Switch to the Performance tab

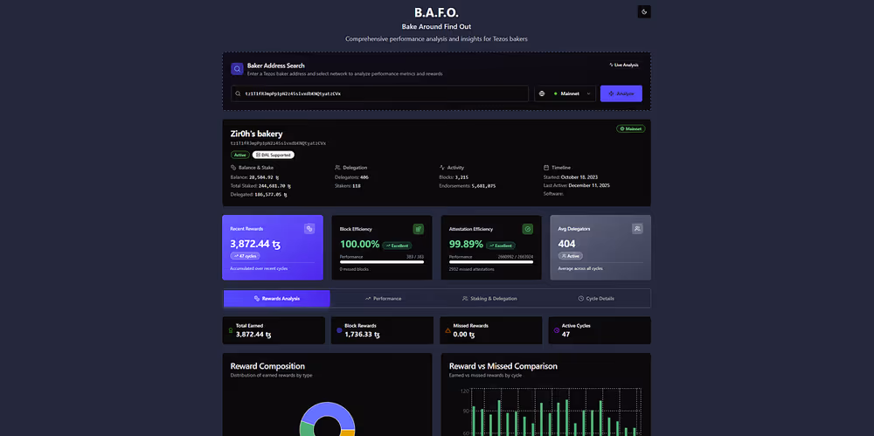point(383,299)
